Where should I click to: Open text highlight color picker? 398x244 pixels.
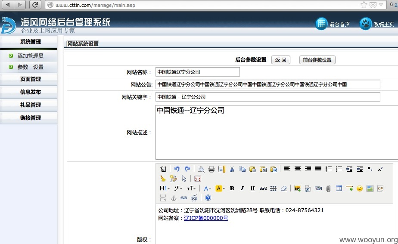coord(220,188)
